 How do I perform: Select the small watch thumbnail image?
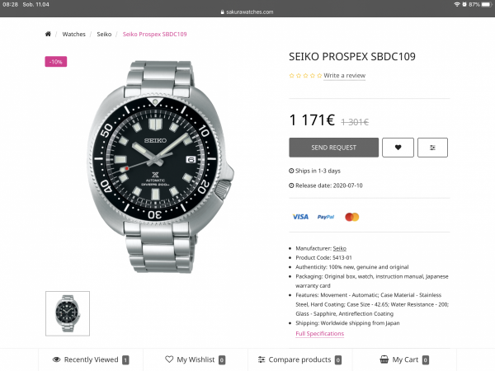[68, 313]
